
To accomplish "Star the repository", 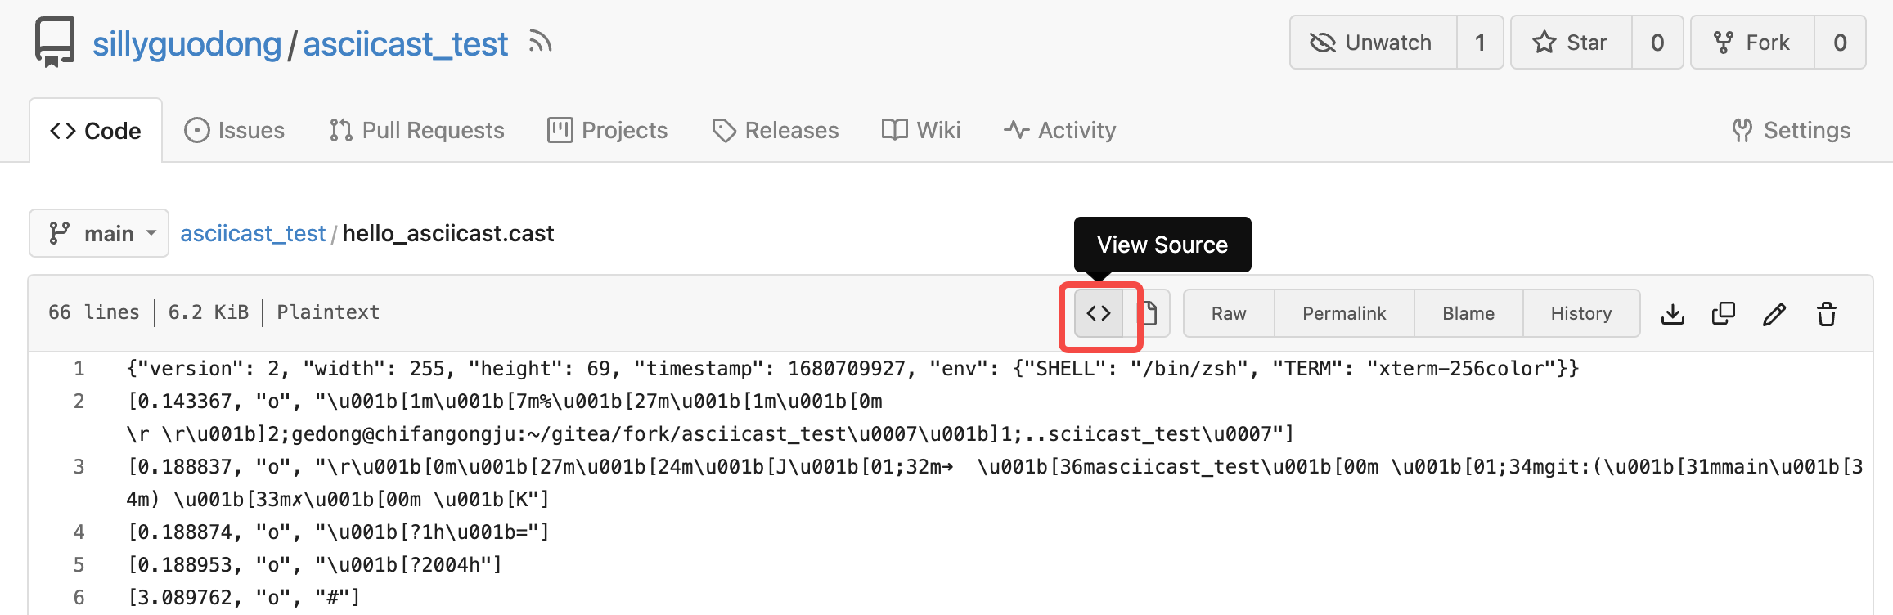I will [1572, 43].
